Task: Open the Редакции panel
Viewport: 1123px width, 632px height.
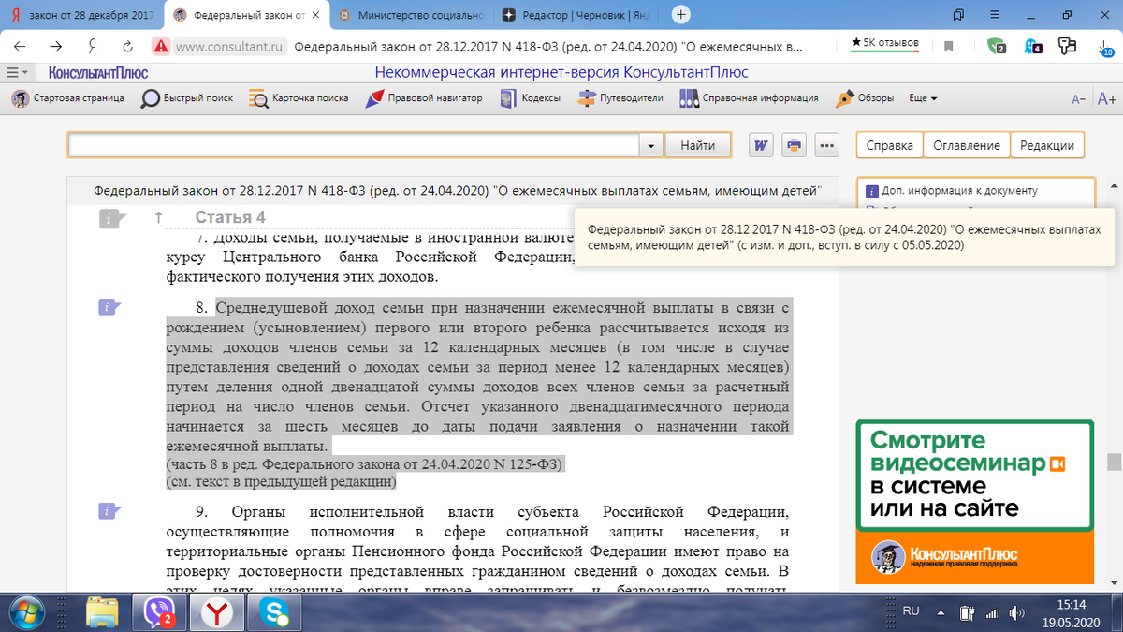Action: click(x=1047, y=144)
